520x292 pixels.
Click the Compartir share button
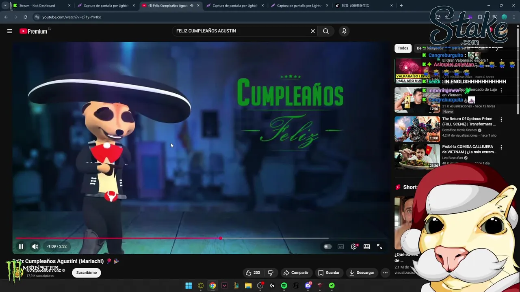(296, 273)
